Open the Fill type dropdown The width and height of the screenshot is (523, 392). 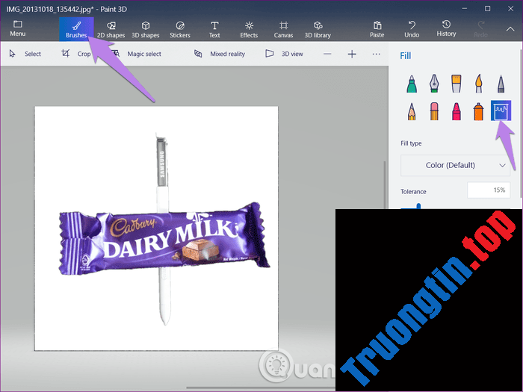coord(455,165)
